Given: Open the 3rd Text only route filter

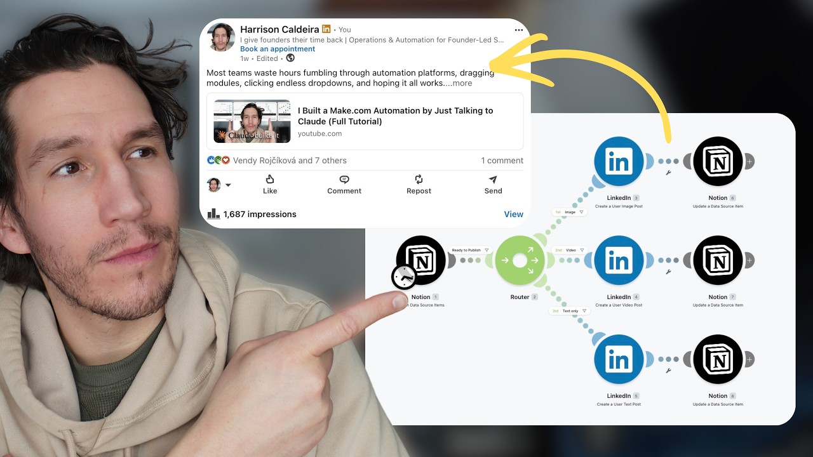Looking at the screenshot, I should [570, 311].
